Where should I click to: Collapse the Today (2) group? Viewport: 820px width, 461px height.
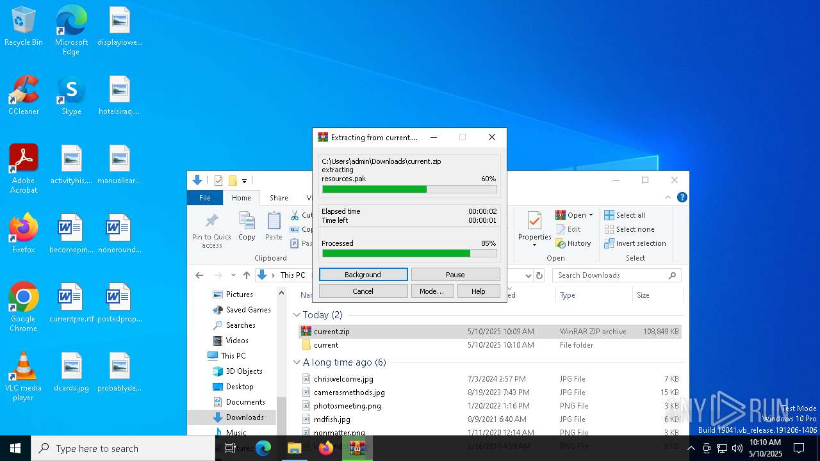pos(297,315)
